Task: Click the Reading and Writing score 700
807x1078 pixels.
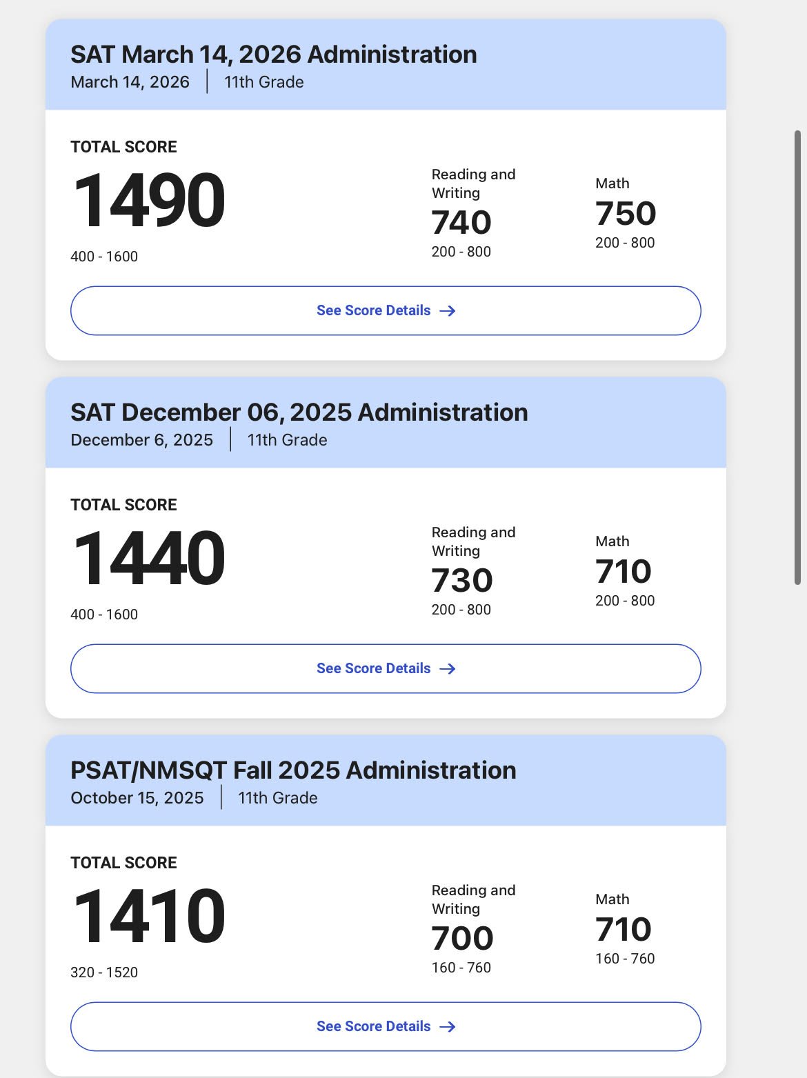Action: coord(462,938)
